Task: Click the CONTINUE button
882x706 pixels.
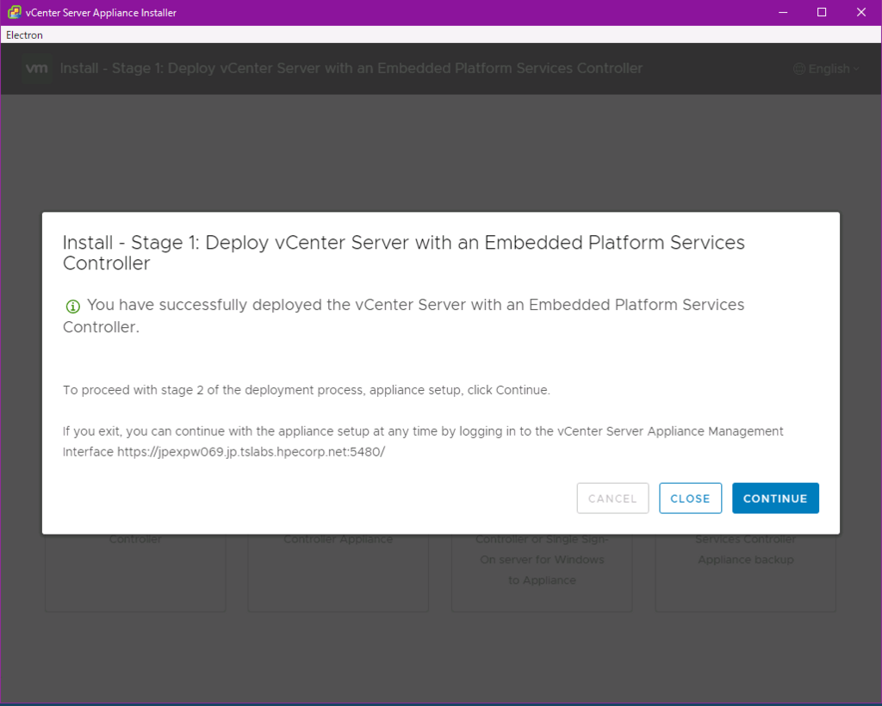Action: click(x=775, y=498)
